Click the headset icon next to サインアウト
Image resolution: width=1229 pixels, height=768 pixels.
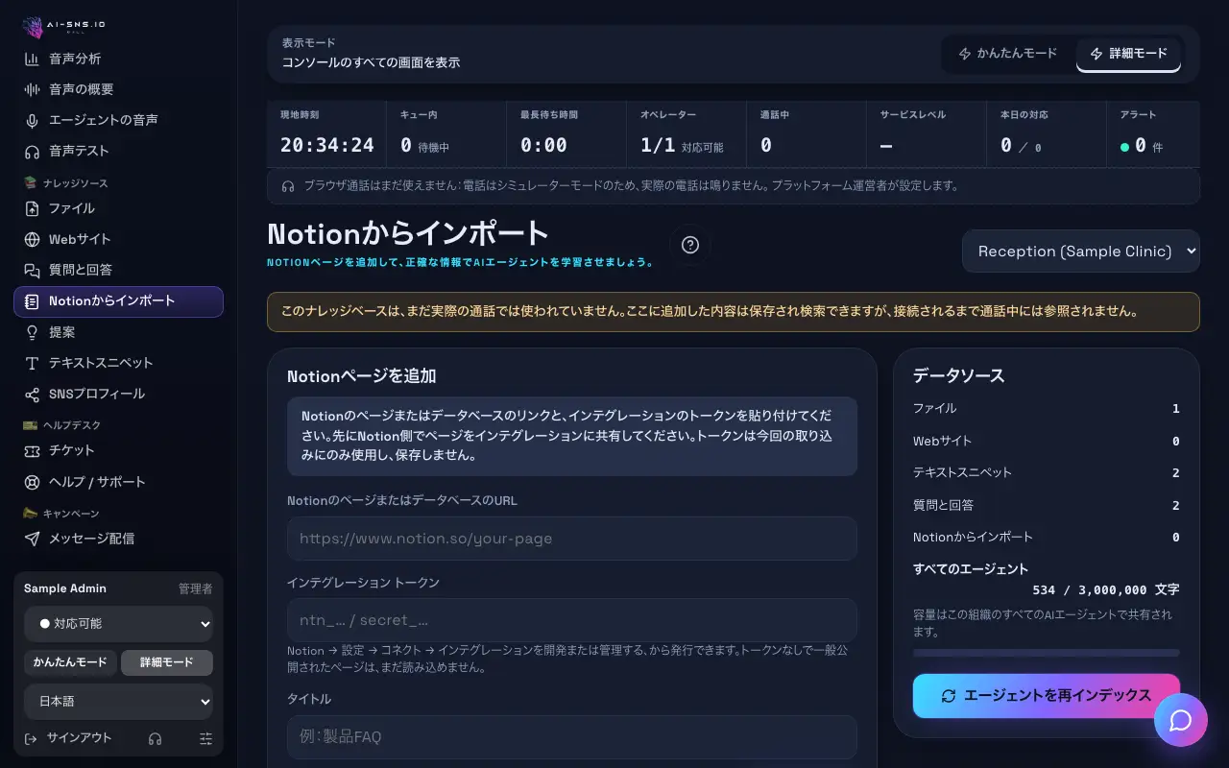click(155, 738)
